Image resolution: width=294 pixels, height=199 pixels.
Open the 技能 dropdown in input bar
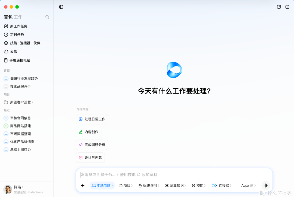click(x=198, y=186)
